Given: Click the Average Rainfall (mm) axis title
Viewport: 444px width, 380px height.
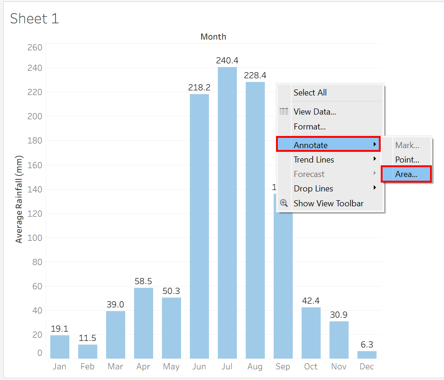Looking at the screenshot, I should (19, 199).
